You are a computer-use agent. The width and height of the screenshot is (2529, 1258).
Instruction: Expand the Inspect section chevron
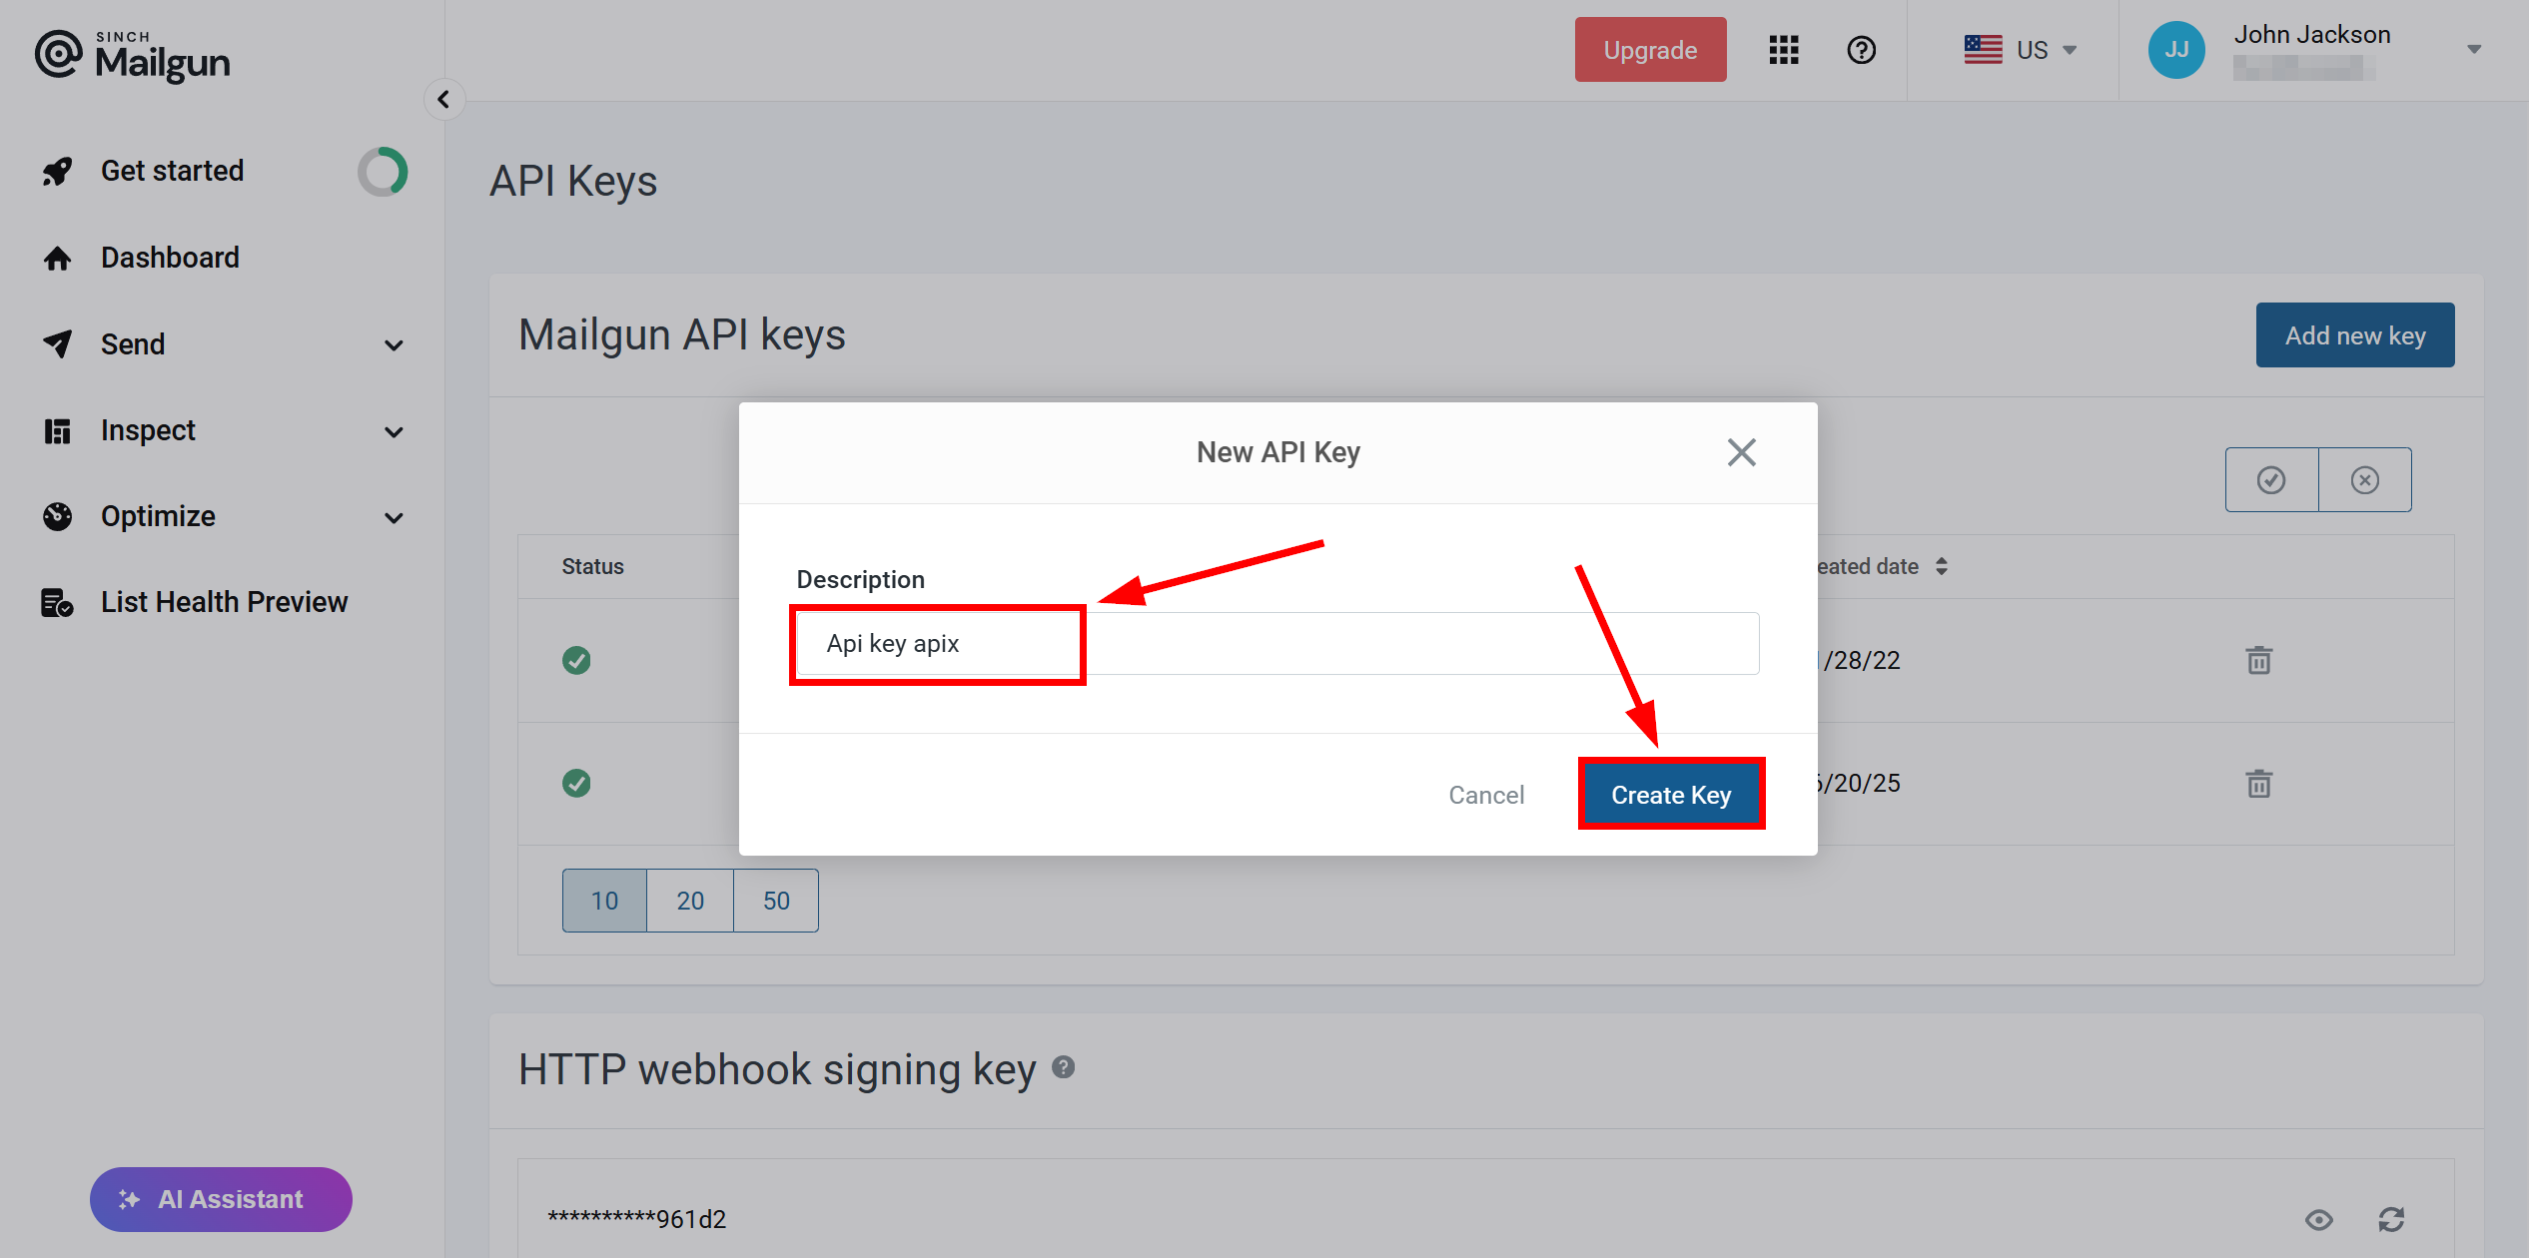coord(395,432)
